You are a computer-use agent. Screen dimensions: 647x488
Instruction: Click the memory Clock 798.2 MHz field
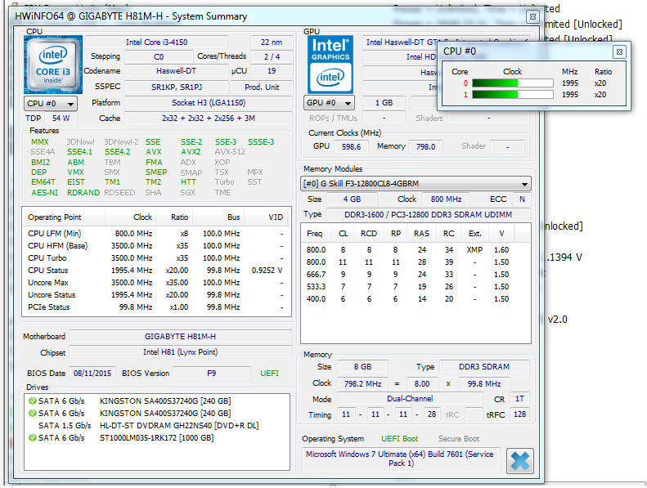pos(362,384)
